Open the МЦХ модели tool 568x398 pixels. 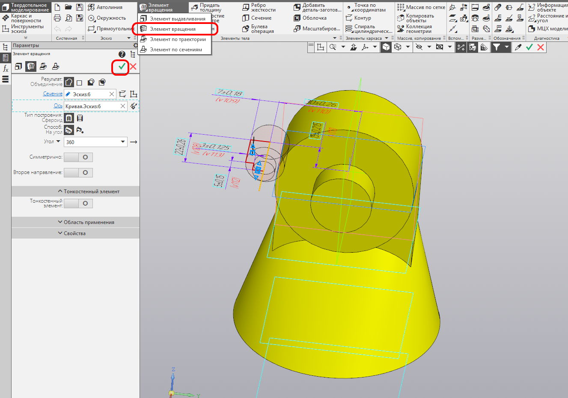coord(547,29)
